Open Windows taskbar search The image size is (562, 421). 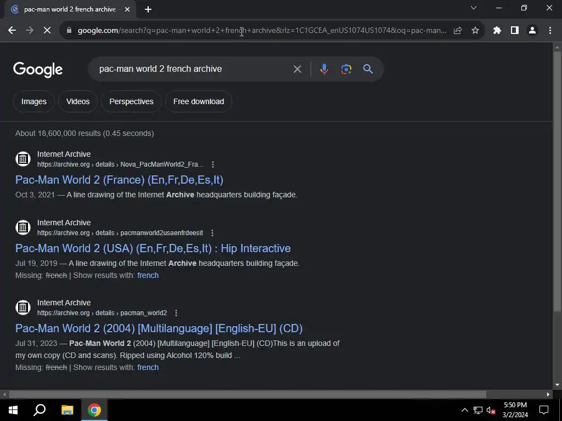pyautogui.click(x=40, y=410)
